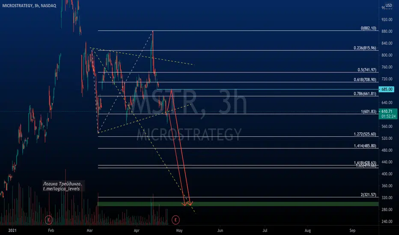Screen dimensions: 399x235
Task: Click the 320.00 price axis label
Action: coord(387,198)
